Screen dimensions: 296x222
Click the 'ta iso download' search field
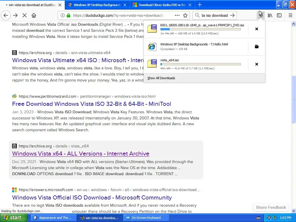click(x=215, y=16)
